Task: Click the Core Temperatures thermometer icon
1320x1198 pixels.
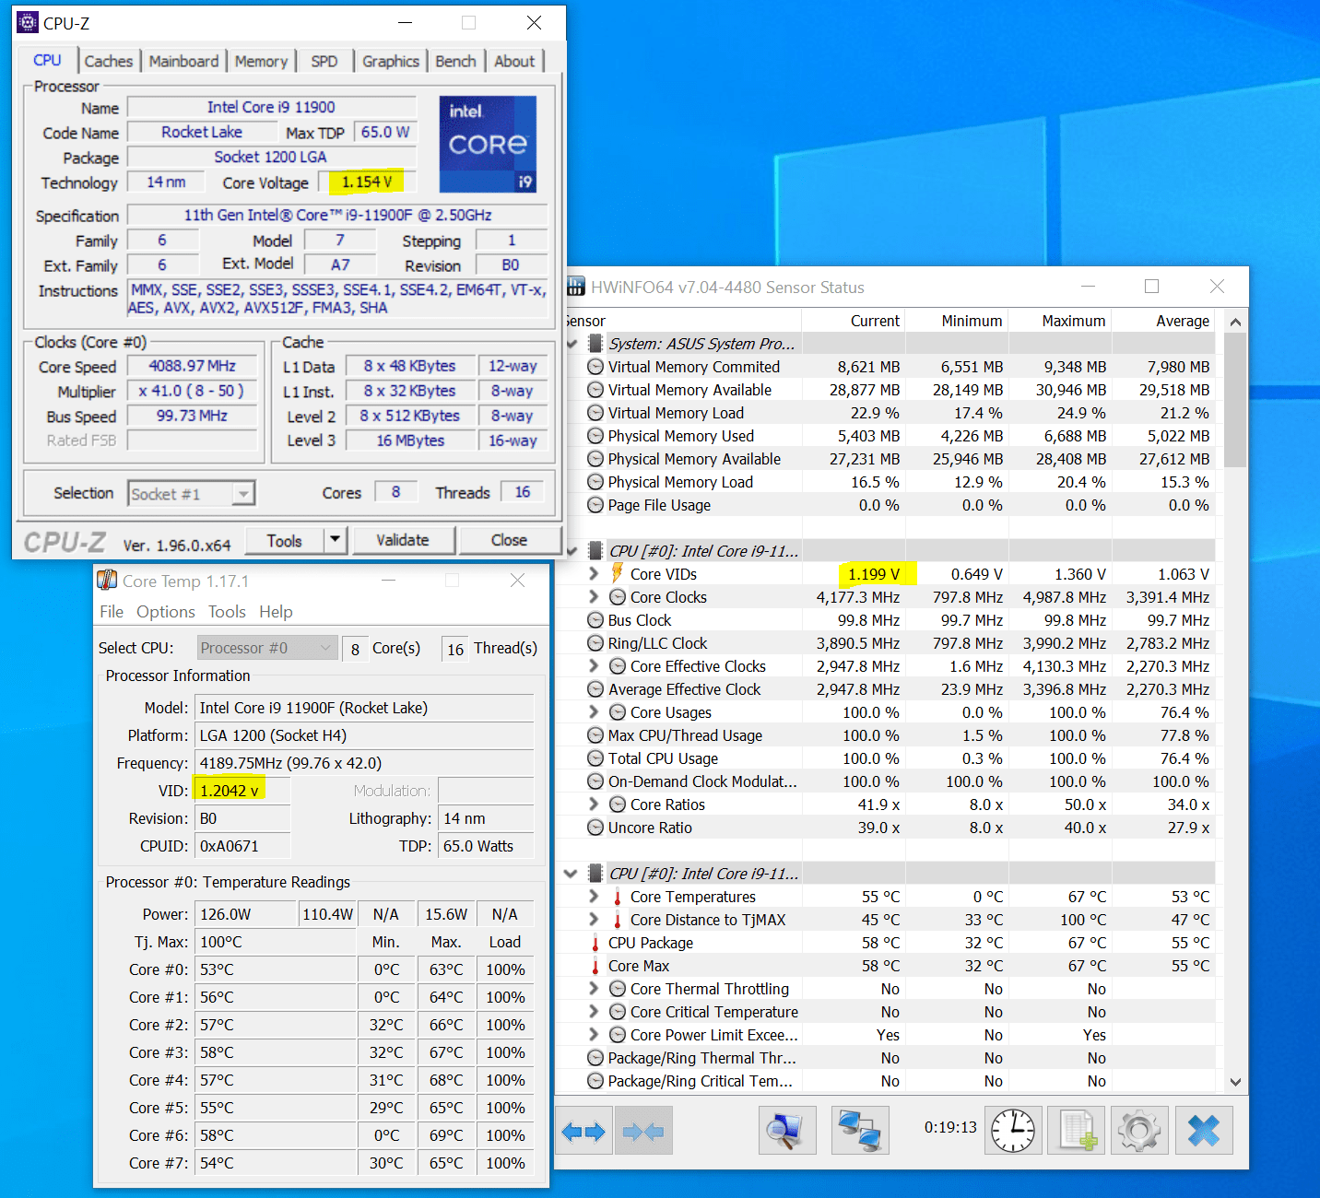Action: pos(618,897)
